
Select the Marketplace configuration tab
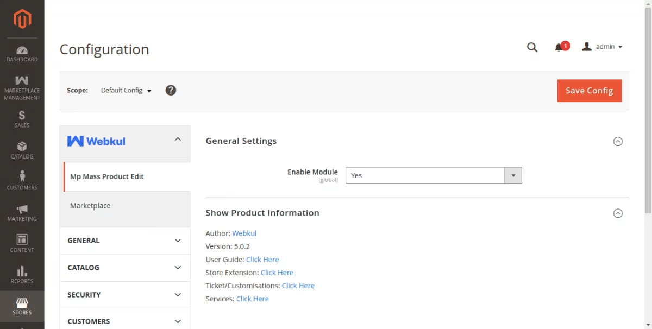90,206
